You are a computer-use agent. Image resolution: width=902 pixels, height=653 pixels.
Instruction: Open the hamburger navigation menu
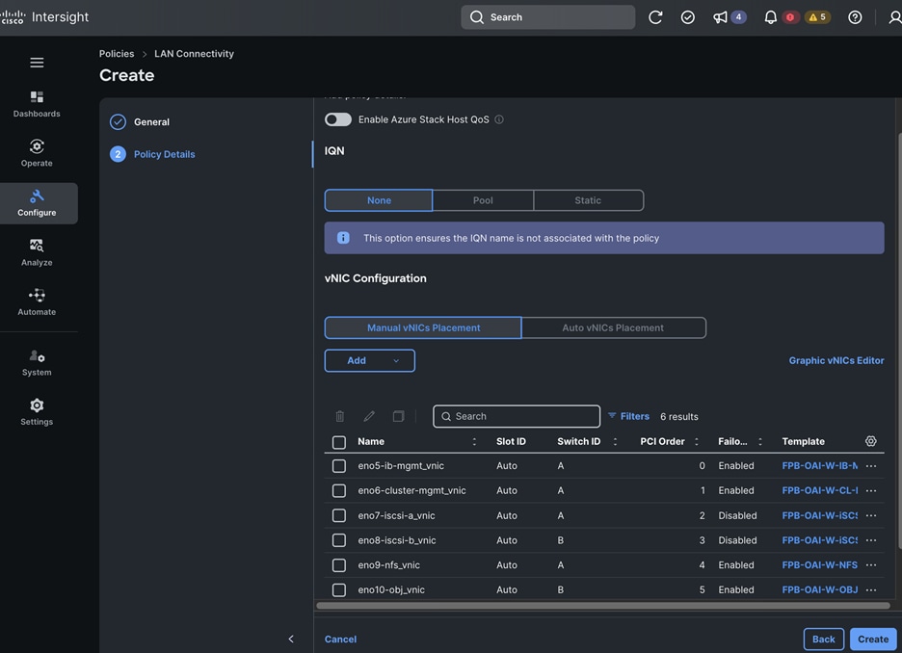point(37,63)
